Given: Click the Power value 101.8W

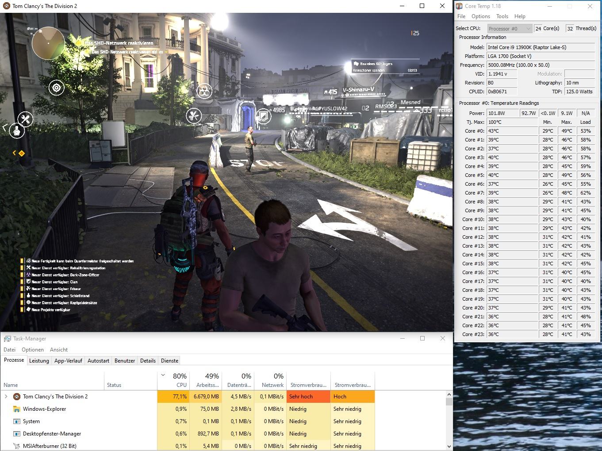Looking at the screenshot, I should (x=502, y=113).
